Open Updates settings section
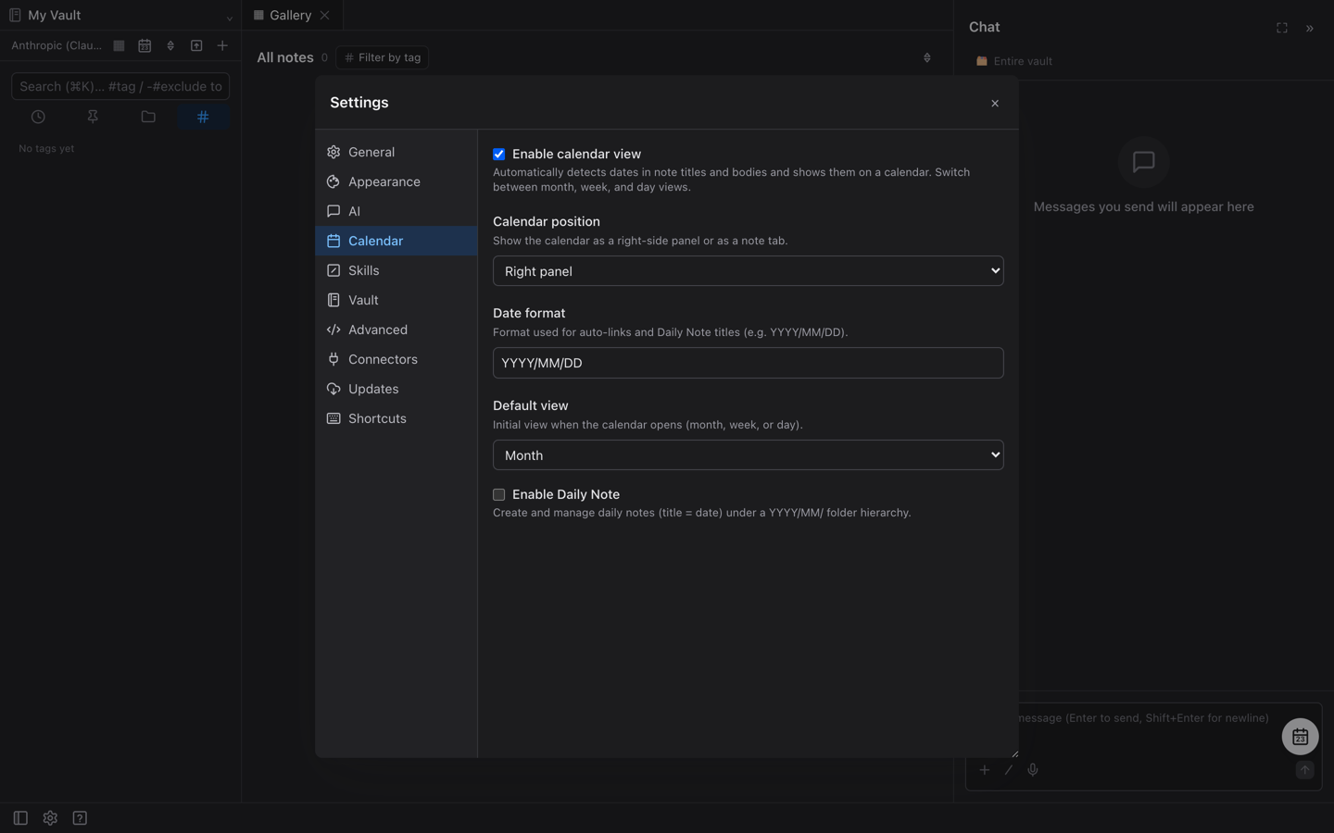Image resolution: width=1334 pixels, height=833 pixels. [x=396, y=389]
